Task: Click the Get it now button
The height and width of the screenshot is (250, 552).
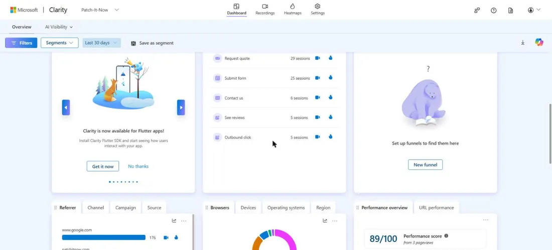Action: coord(103,166)
